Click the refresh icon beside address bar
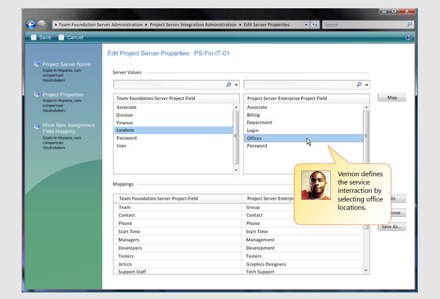440x299 pixels. [315, 25]
